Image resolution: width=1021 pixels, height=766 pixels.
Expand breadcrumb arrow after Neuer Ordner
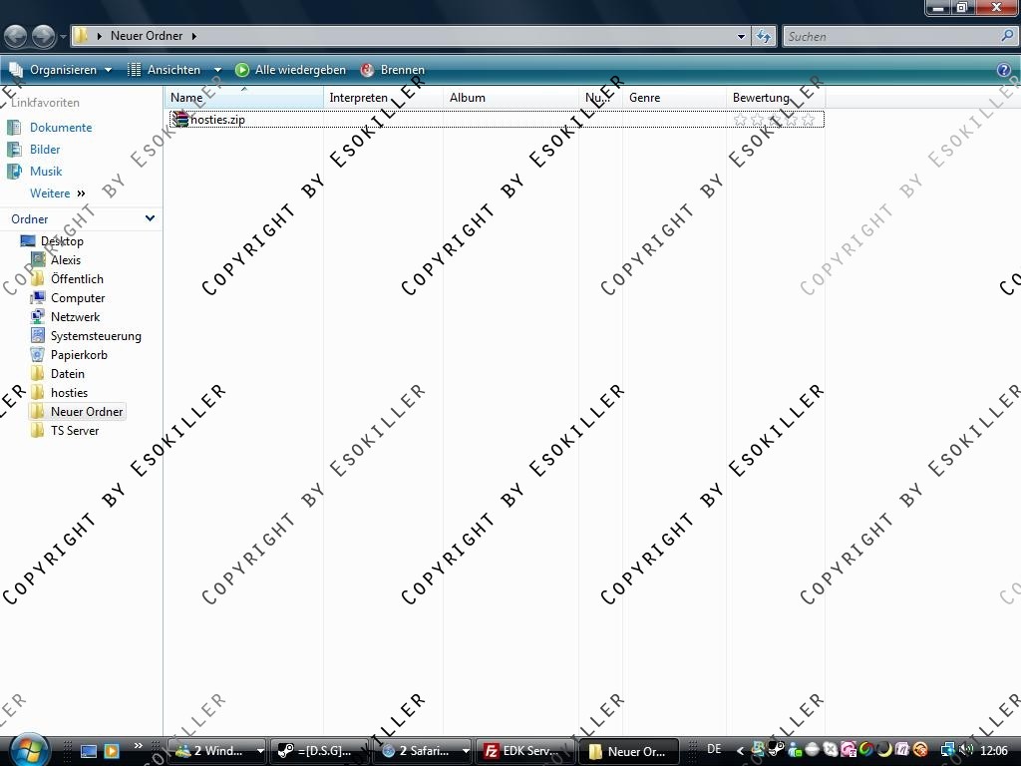coord(194,36)
